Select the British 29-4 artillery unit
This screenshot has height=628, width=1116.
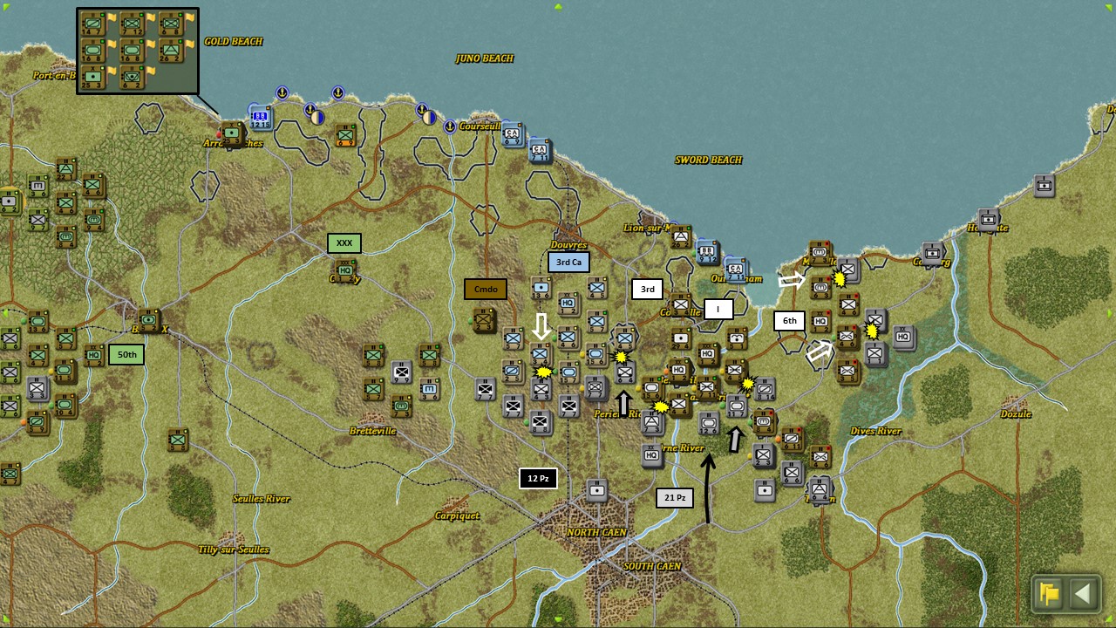coord(681,338)
